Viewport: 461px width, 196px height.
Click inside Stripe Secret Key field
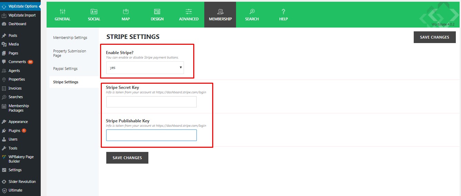151,102
